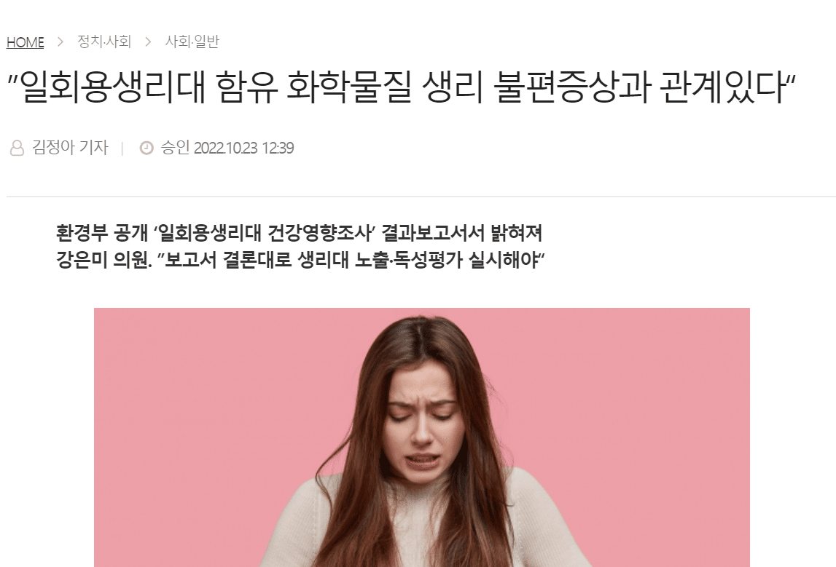Click the chevron arrow after 정치·사회
This screenshot has height=567, width=836.
(148, 41)
